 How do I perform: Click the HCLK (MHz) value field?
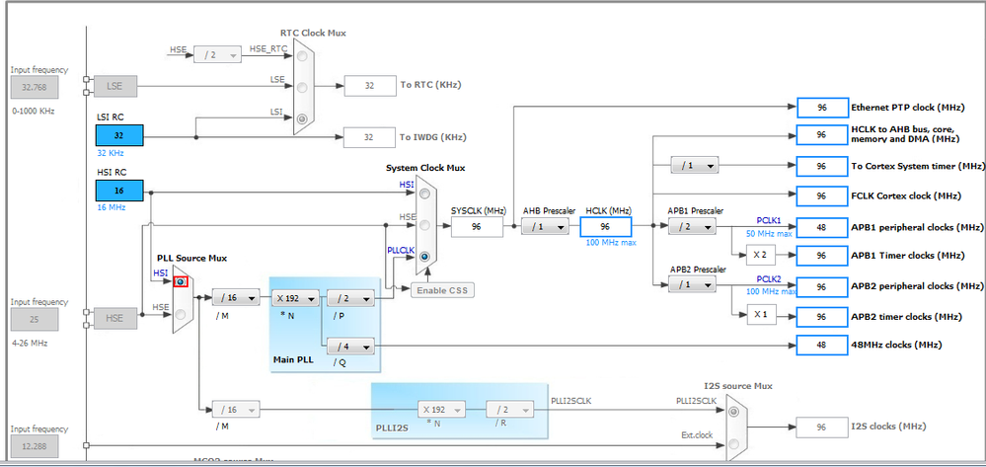click(x=606, y=226)
